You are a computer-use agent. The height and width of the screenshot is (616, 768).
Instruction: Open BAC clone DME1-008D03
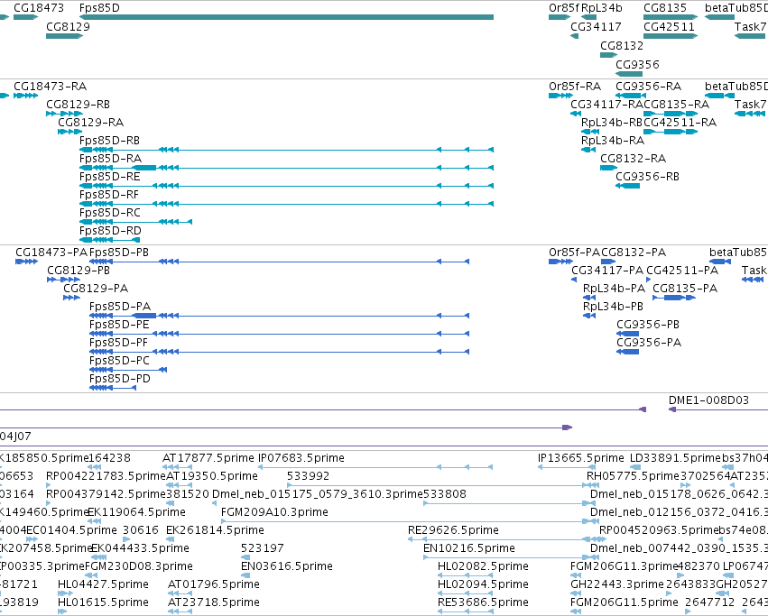pyautogui.click(x=708, y=400)
